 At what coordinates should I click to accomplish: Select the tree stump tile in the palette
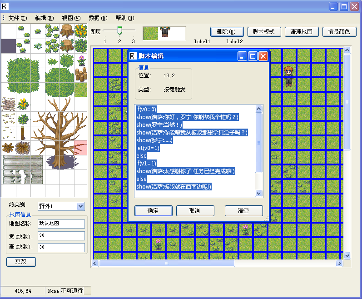coord(67,31)
